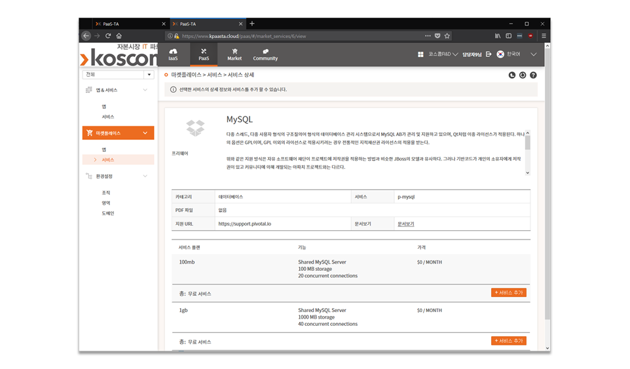Open the organization grid icon
Screen dimensions: 630x369
(420, 54)
